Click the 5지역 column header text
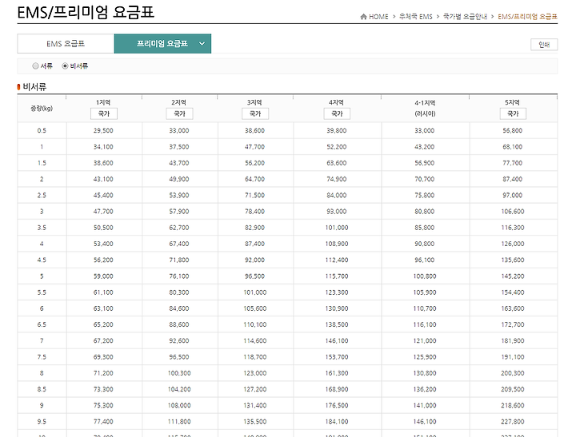This screenshot has width=576, height=437. [512, 102]
